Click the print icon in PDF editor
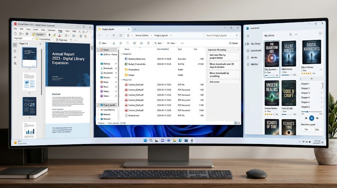This screenshot has width=337, height=188. (x=27, y=34)
